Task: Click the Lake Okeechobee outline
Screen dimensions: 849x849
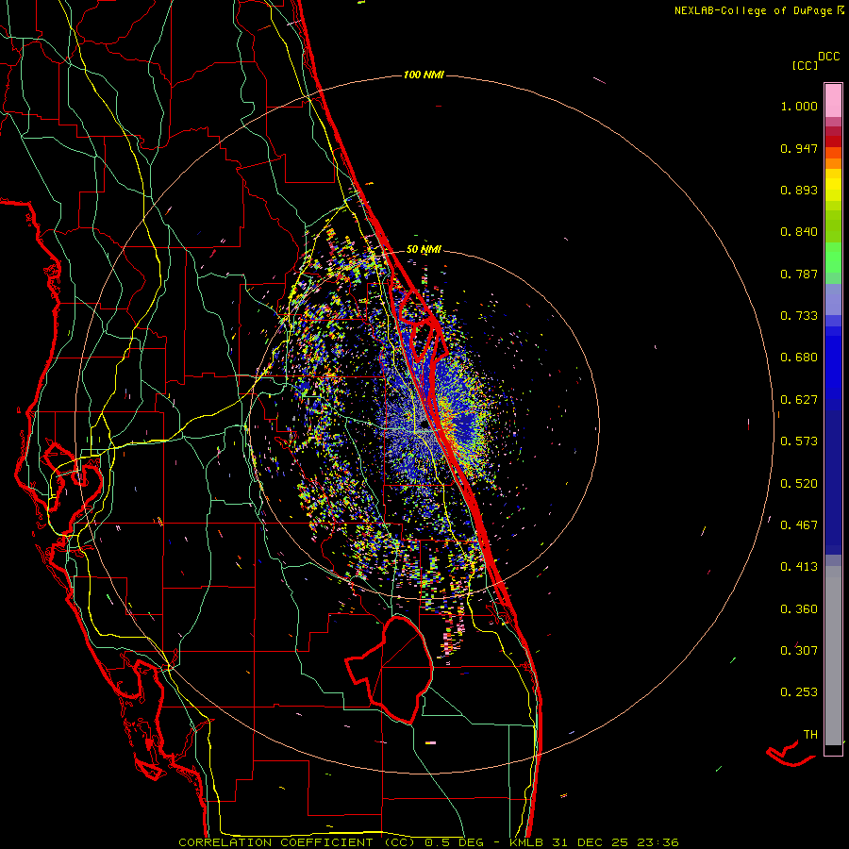Action: [x=391, y=670]
